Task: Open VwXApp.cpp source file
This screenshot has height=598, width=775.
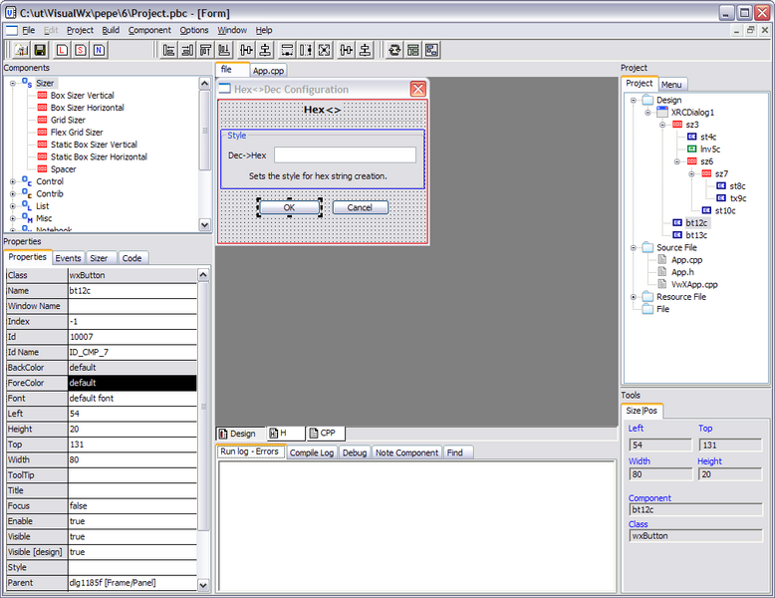Action: tap(694, 285)
